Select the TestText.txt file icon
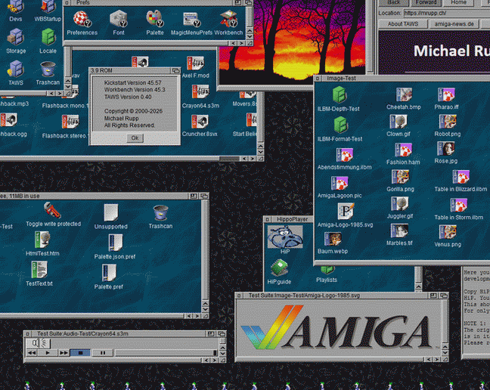Viewport: 490px width, 390px height. coord(39,270)
